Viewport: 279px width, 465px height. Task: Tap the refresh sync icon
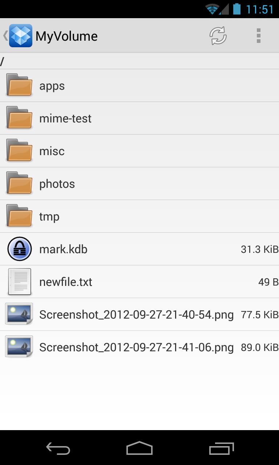point(218,36)
